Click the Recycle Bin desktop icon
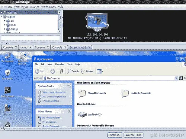The height and width of the screenshot is (139, 186). [x=7, y=75]
